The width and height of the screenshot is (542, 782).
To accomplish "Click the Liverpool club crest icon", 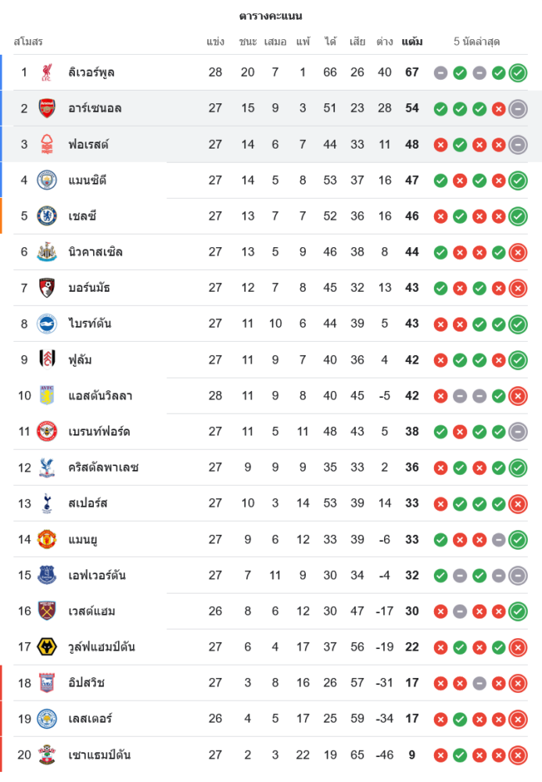I will [x=47, y=73].
